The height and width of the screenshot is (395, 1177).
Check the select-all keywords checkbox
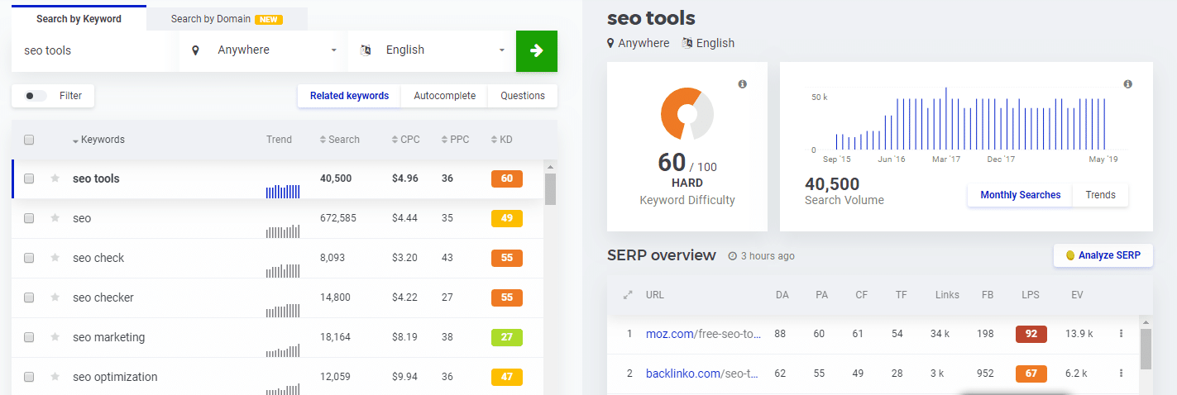tap(29, 140)
